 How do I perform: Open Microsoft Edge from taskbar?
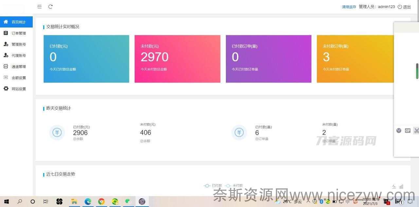coord(88,201)
